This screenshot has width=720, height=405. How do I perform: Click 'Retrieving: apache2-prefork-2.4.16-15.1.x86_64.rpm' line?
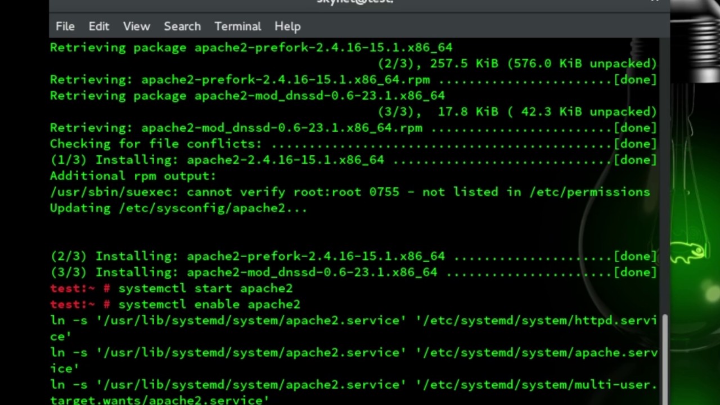point(353,80)
